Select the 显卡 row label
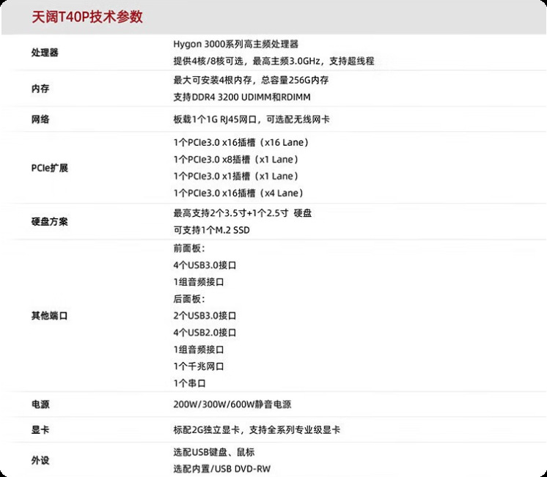547x477 pixels. point(40,430)
